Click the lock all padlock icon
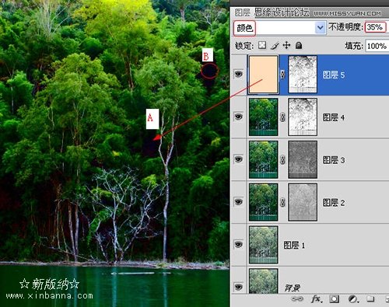The image size is (389, 307). tap(299, 46)
